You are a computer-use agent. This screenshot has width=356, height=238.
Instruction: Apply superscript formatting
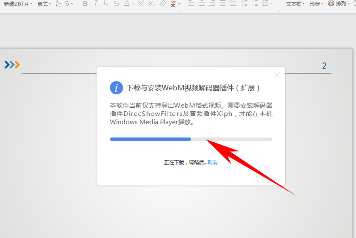[x=141, y=3]
